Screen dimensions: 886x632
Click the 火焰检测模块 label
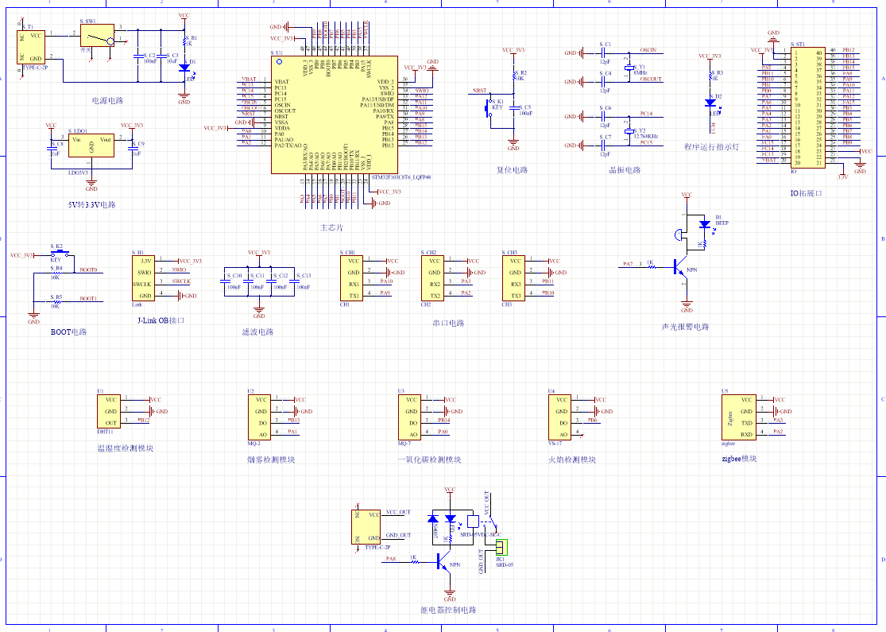pos(572,459)
